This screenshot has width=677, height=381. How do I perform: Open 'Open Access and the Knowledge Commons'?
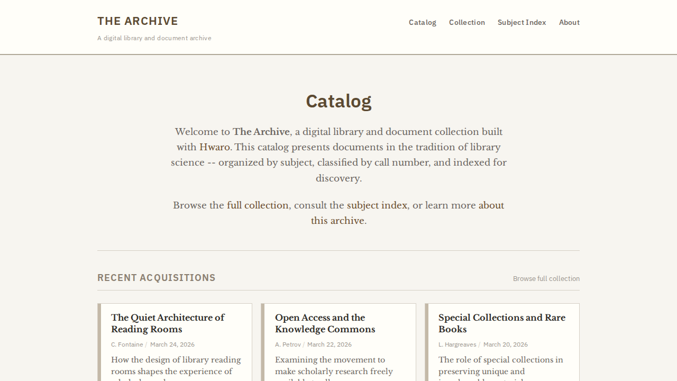tap(325, 323)
